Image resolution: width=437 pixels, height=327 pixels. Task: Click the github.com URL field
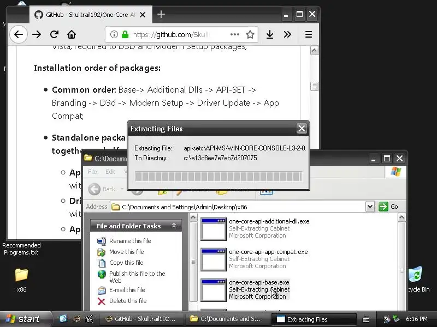[x=170, y=34]
